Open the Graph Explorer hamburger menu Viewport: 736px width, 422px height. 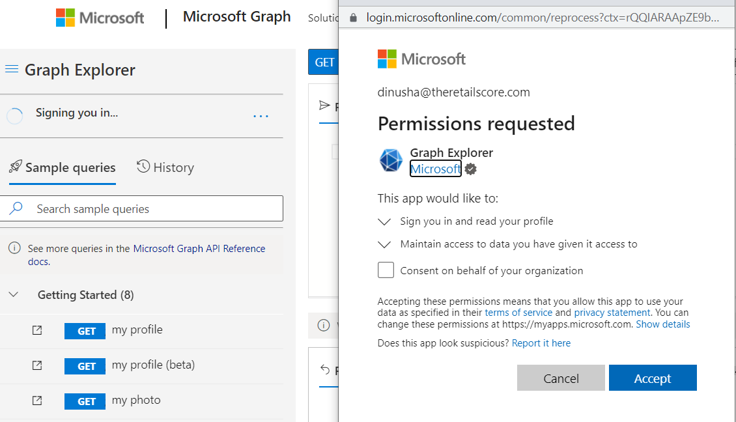tap(12, 70)
